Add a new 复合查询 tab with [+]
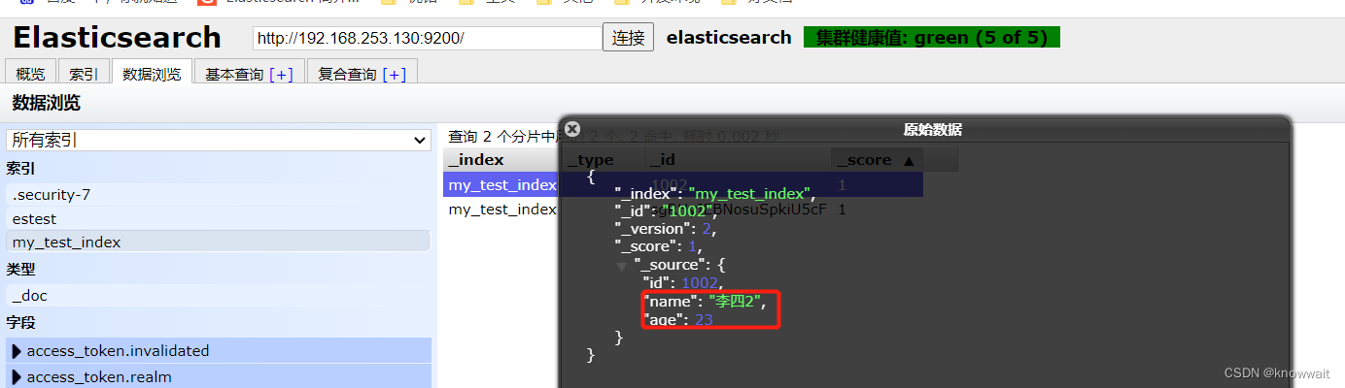1345x388 pixels. point(394,74)
